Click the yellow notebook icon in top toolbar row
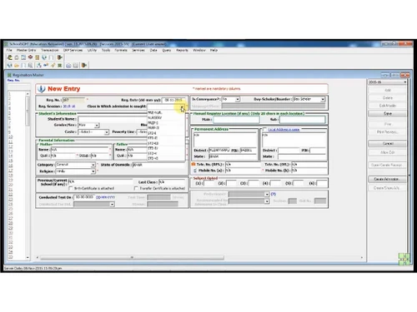 [x=37, y=57]
